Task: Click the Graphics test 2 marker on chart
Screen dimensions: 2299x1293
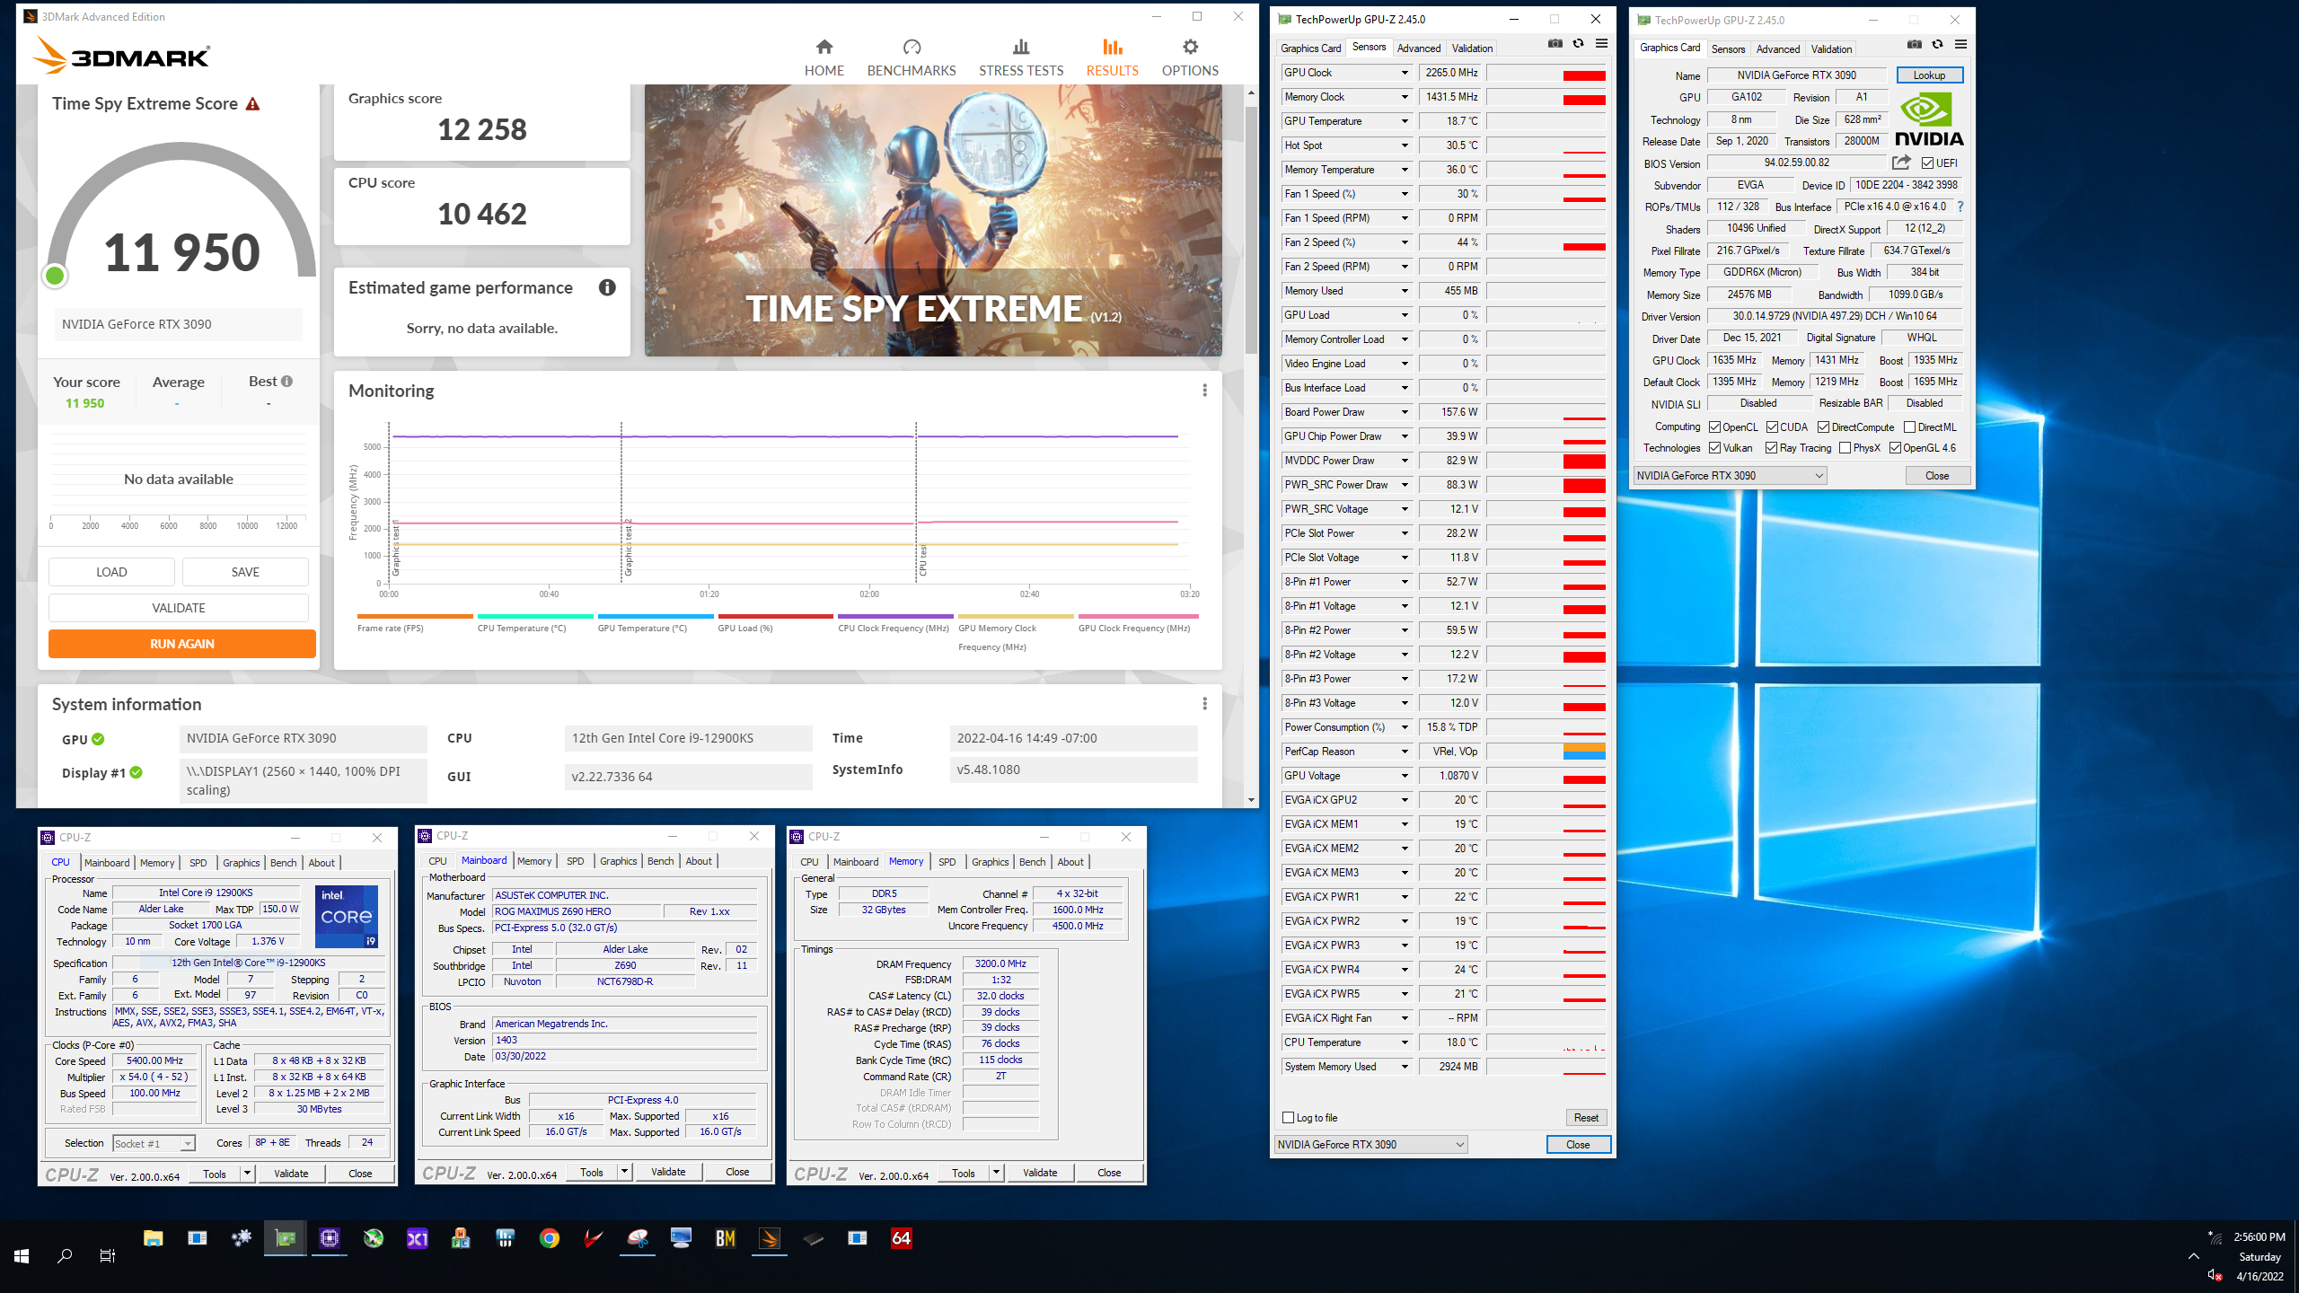Action: [x=628, y=547]
